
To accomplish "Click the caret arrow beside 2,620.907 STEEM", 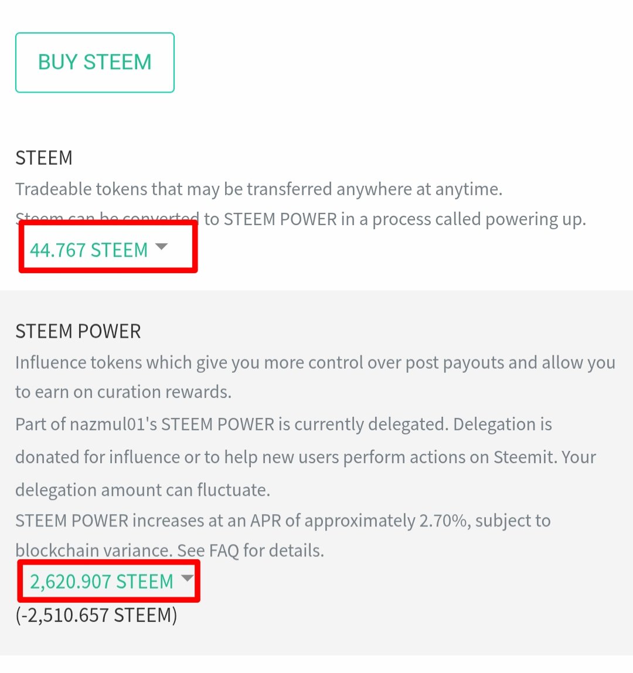I will click(187, 578).
